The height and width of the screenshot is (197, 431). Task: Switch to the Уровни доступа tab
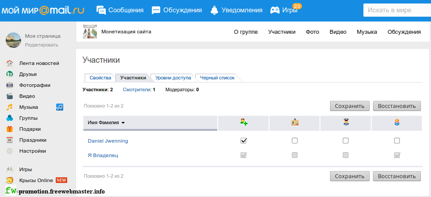point(173,78)
